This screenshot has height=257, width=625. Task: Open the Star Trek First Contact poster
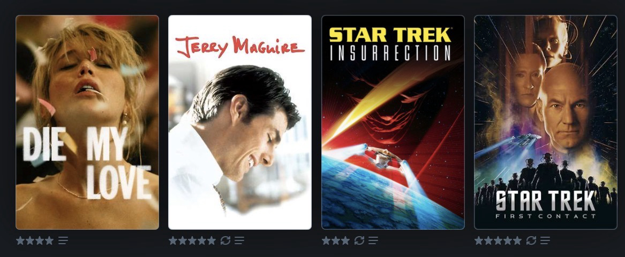546,122
